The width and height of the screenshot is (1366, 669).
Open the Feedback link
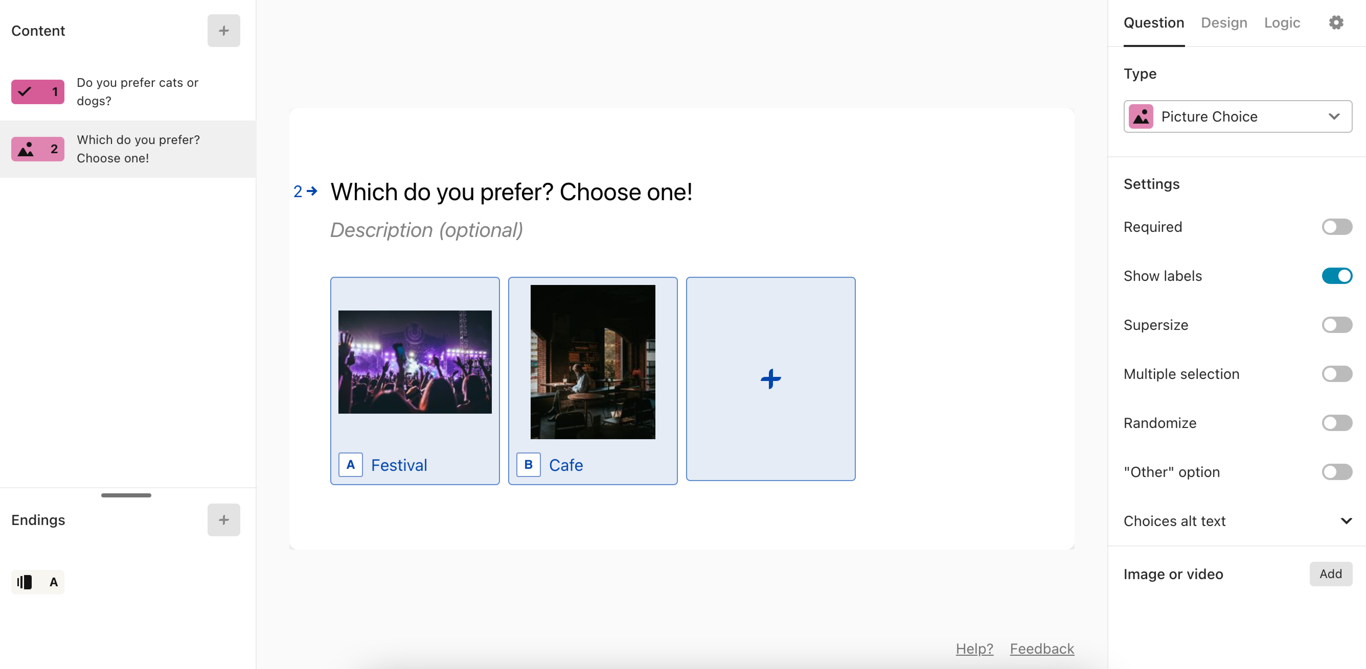1041,648
